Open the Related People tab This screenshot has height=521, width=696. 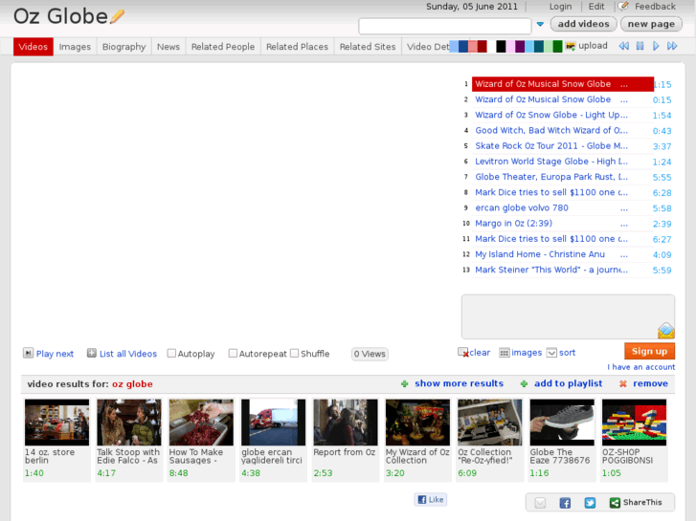(x=223, y=47)
